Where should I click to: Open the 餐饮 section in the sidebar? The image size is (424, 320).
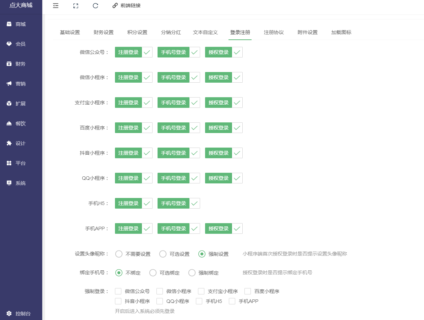pyautogui.click(x=21, y=123)
